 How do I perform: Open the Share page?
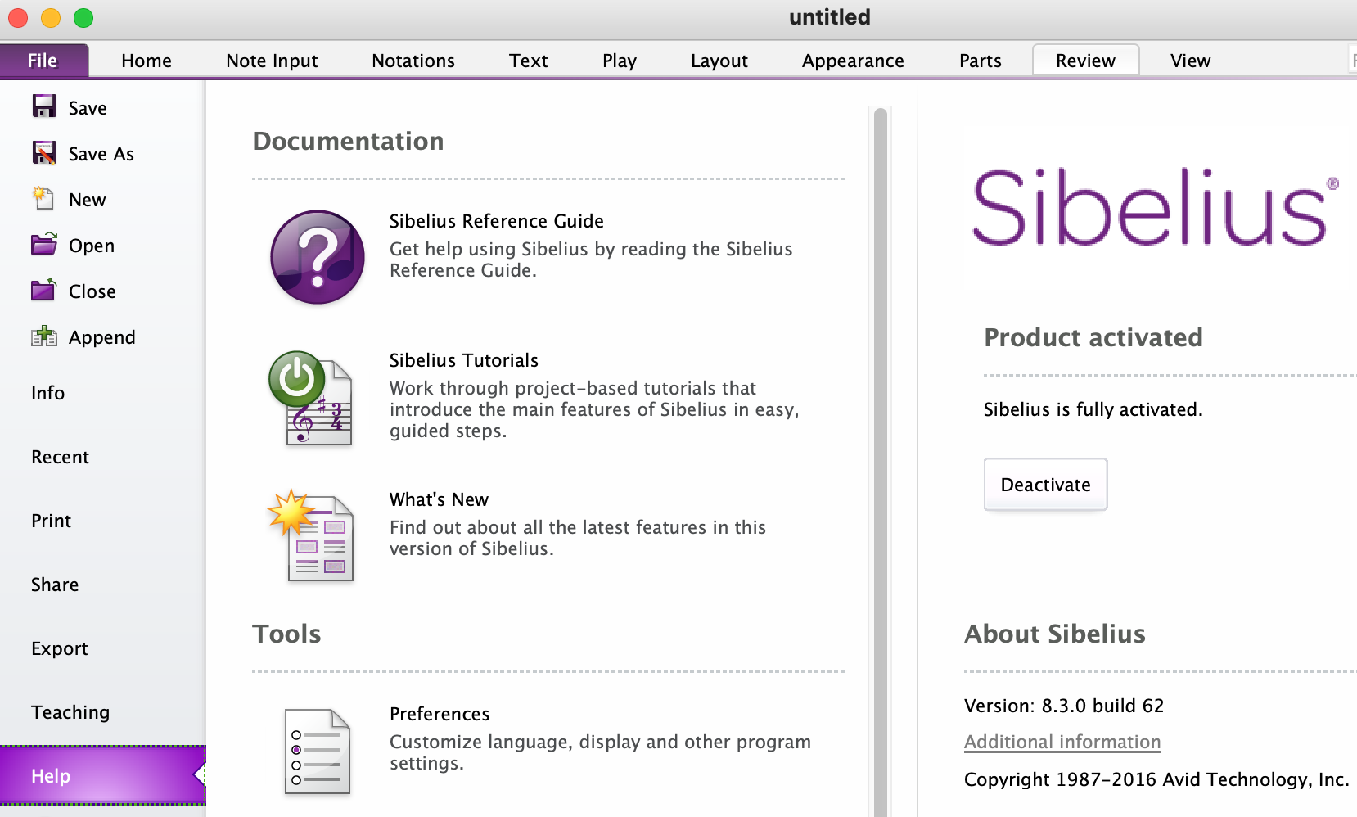[55, 585]
